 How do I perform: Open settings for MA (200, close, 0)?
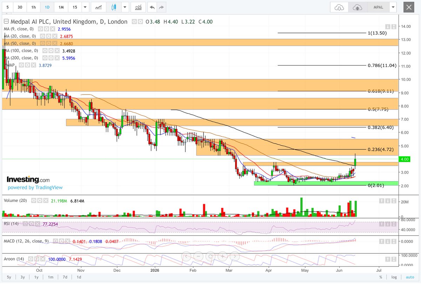click(51, 58)
